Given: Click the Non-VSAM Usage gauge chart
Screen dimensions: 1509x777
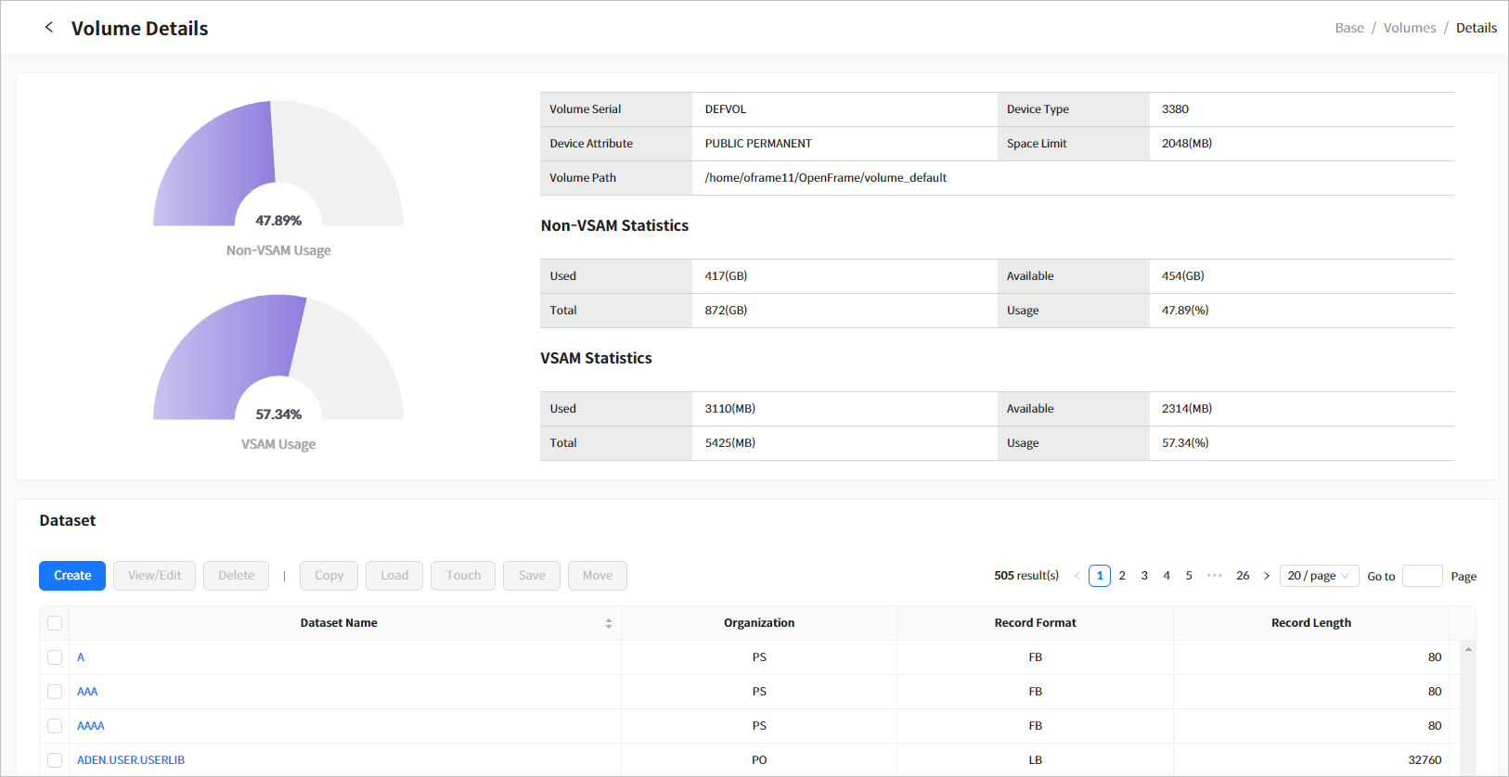Looking at the screenshot, I should click(x=278, y=167).
